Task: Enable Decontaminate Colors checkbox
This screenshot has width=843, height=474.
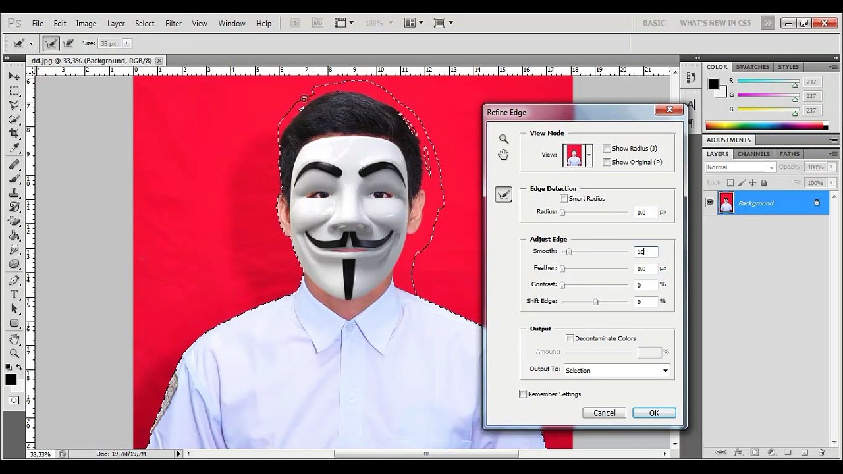Action: coord(570,338)
